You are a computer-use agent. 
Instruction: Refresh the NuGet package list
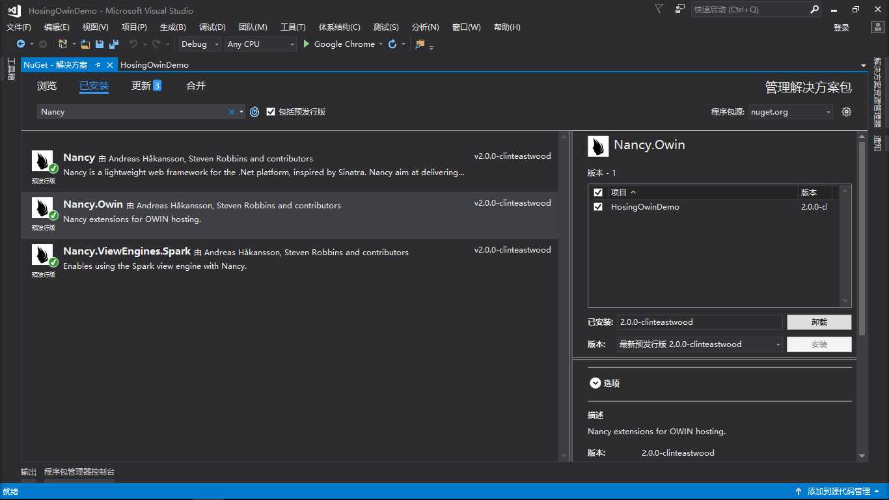coord(254,111)
